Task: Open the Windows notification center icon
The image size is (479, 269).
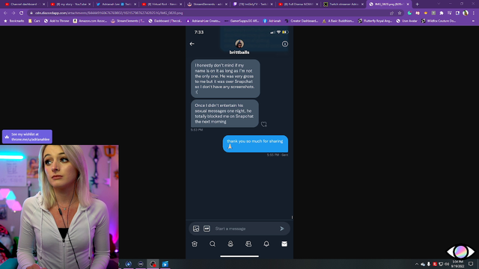Action: coord(471,264)
